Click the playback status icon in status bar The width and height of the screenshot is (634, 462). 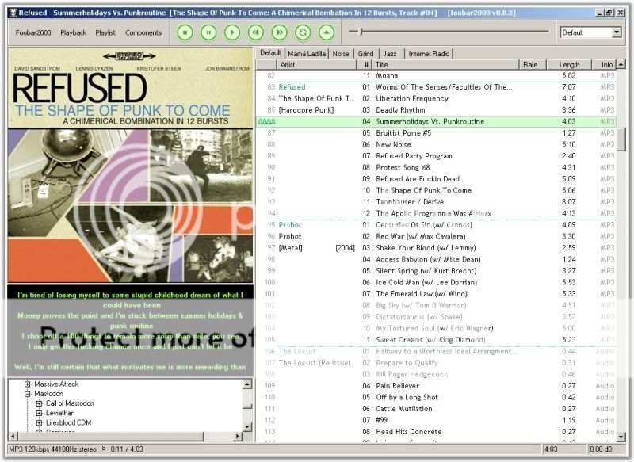pos(104,449)
